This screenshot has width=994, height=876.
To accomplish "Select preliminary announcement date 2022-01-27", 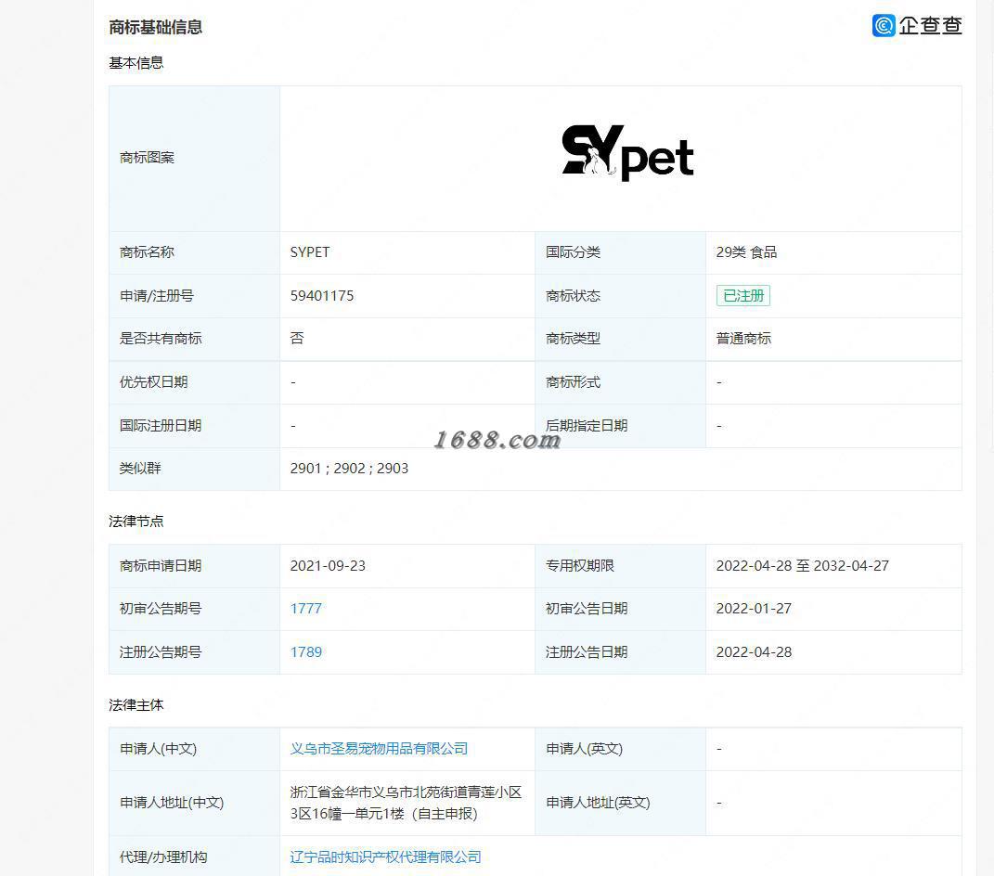I will 753,609.
